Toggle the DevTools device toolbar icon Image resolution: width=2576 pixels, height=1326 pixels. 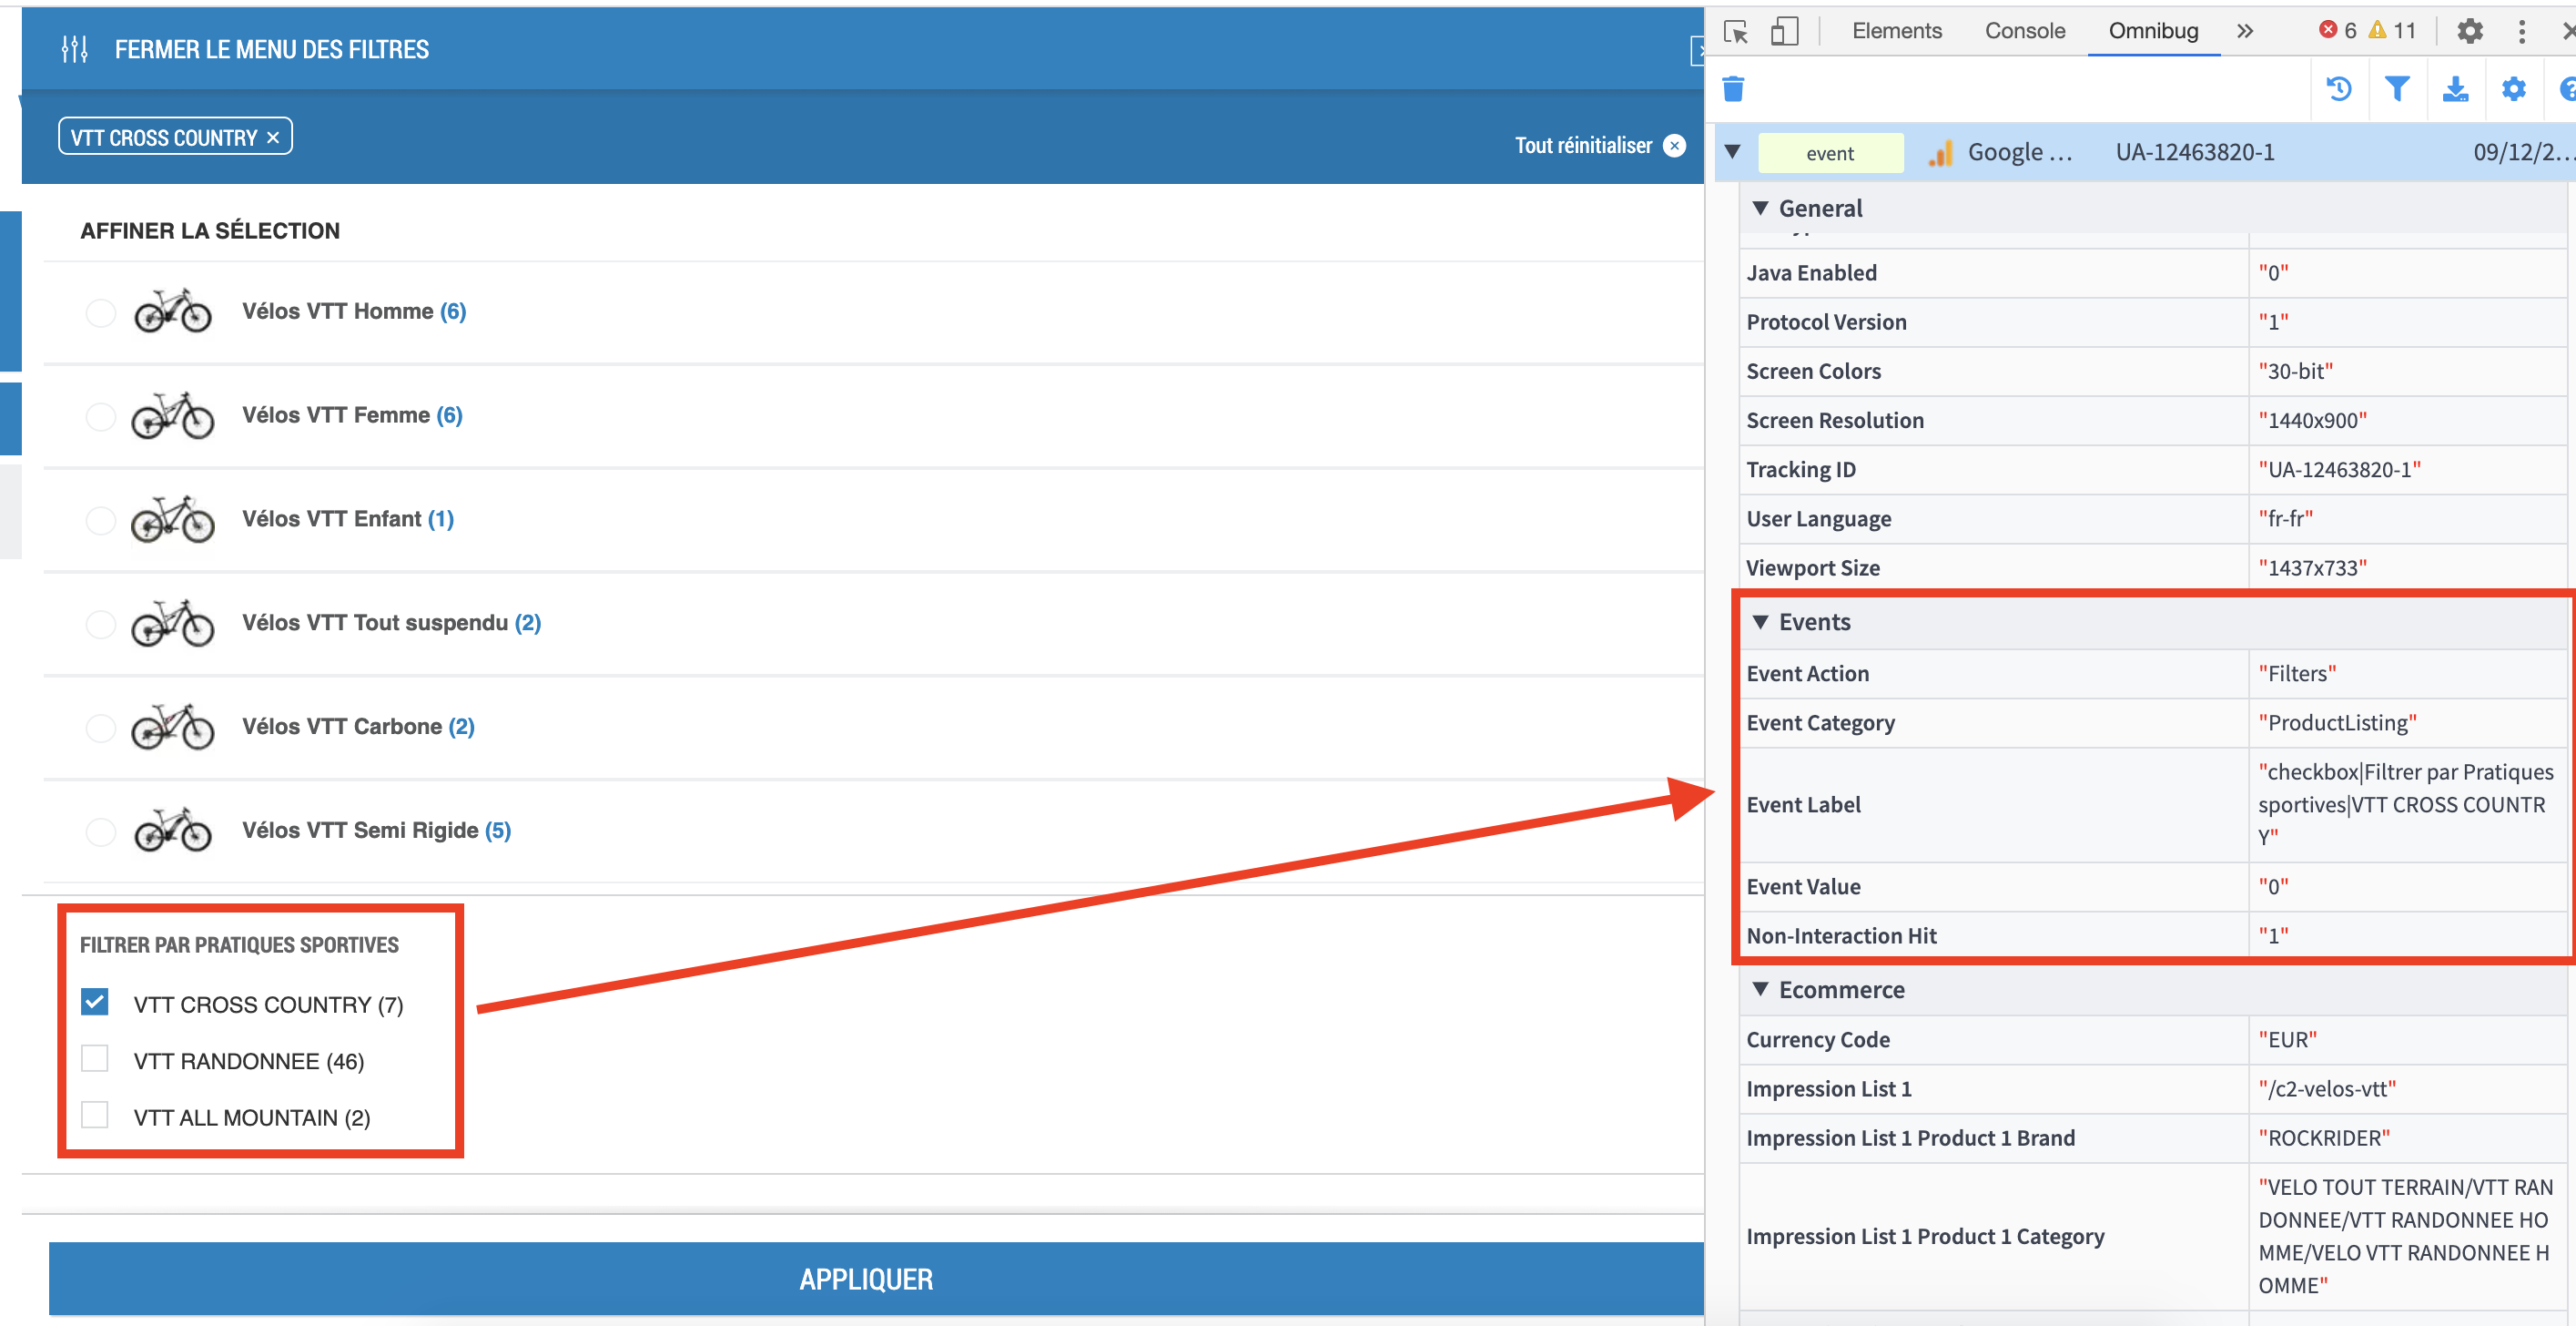click(x=1784, y=31)
